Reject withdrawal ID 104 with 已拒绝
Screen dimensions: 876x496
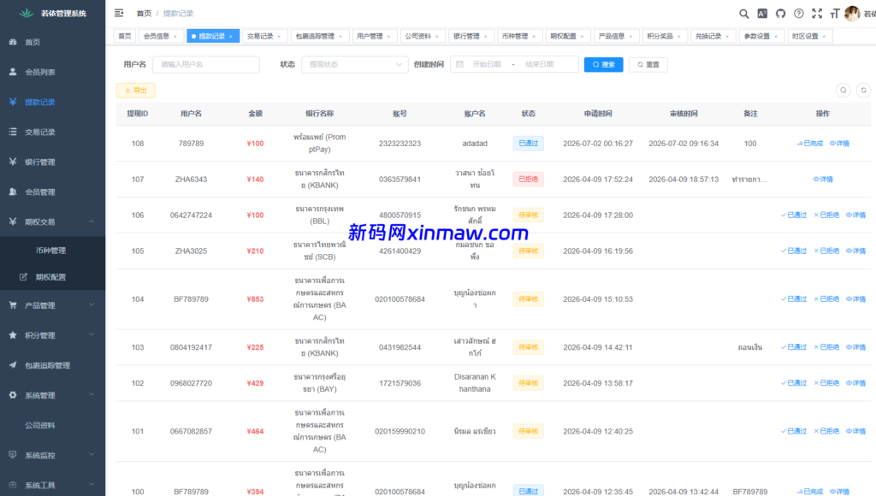coord(826,298)
